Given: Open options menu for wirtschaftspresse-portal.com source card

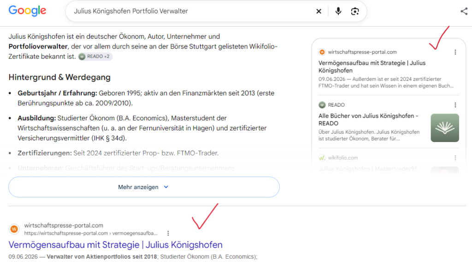Looking at the screenshot, I should click(455, 52).
